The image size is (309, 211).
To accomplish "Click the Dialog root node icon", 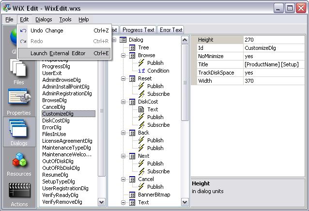I will [x=123, y=40].
